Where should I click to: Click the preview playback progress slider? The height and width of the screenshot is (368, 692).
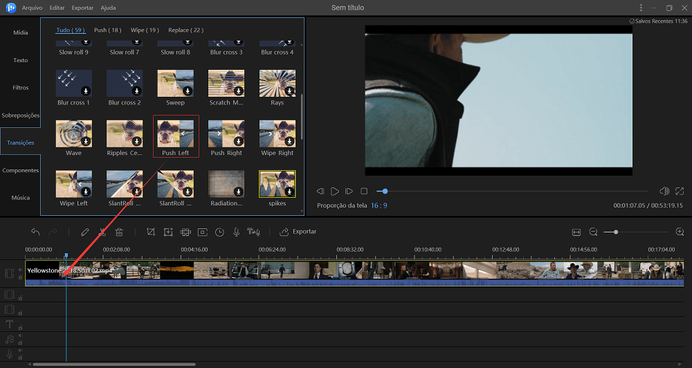tap(512, 191)
